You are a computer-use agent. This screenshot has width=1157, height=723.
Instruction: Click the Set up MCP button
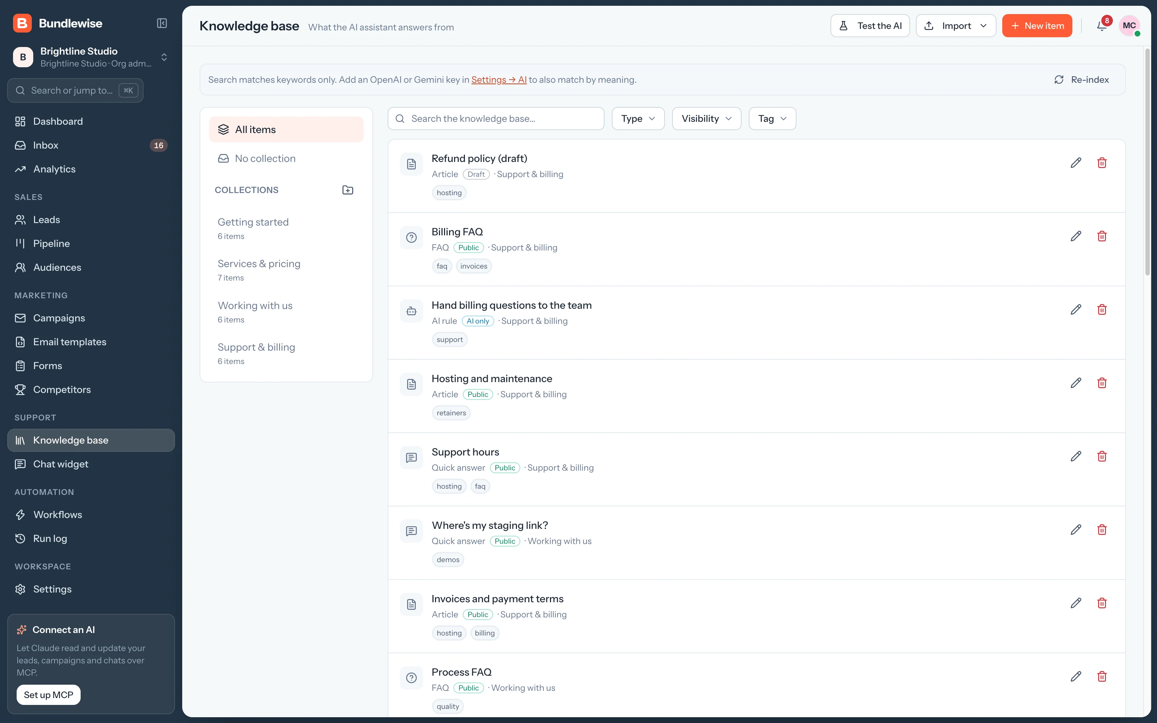tap(48, 695)
